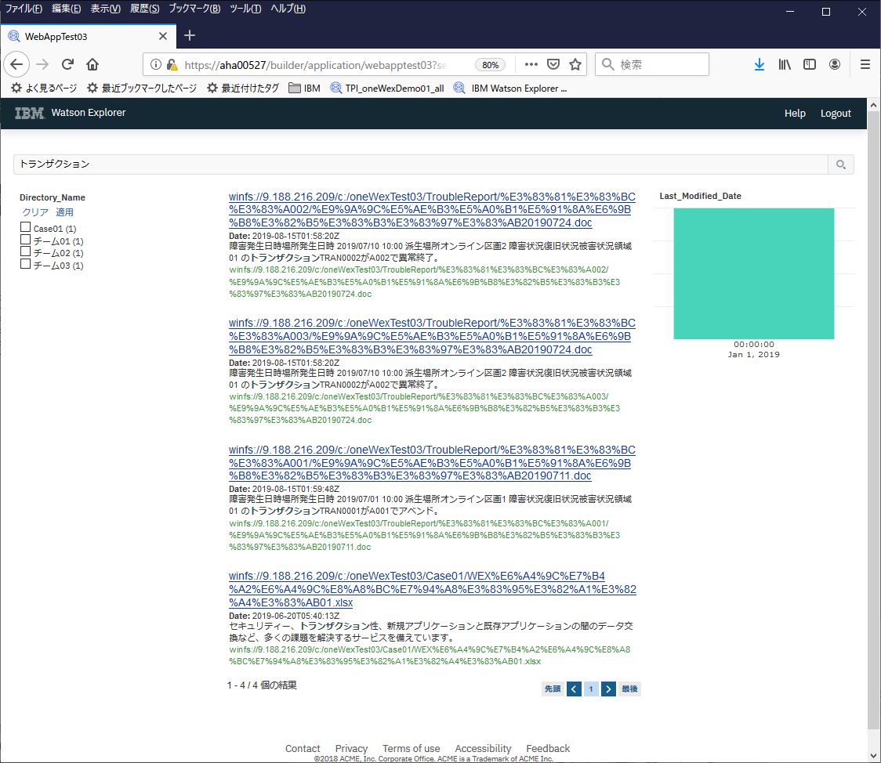
Task: Open 最近ブックマークしたページ bookmark folder
Action: click(142, 89)
